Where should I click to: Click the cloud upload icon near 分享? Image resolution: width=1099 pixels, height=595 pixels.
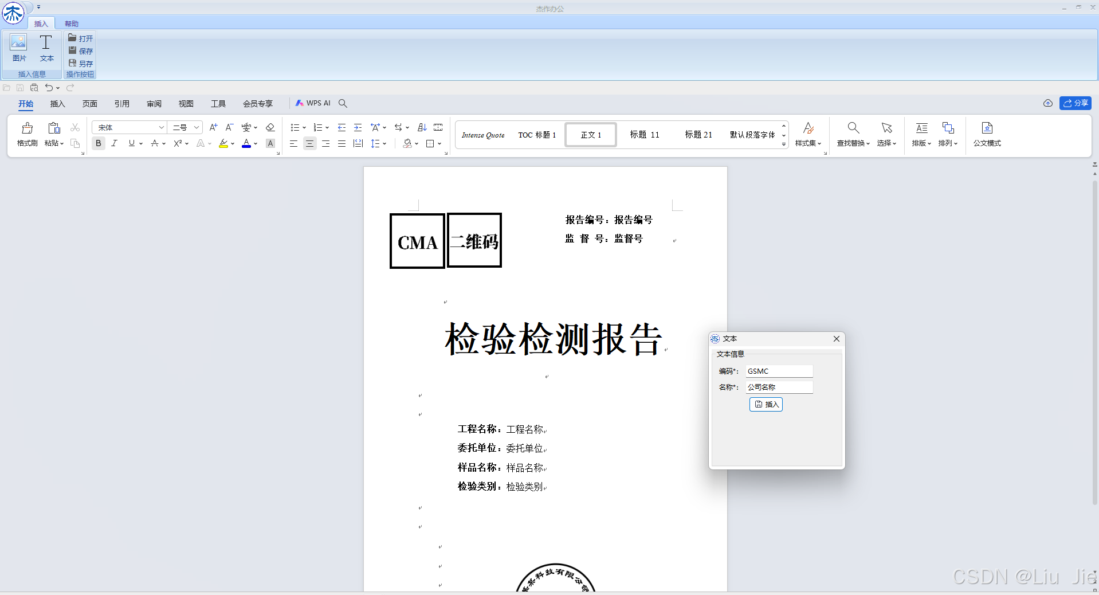[x=1048, y=103]
